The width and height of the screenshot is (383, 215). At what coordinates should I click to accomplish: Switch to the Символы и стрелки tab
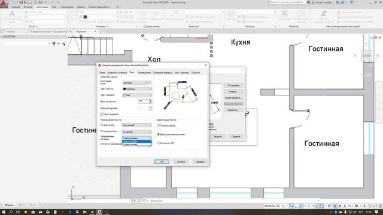click(x=117, y=73)
